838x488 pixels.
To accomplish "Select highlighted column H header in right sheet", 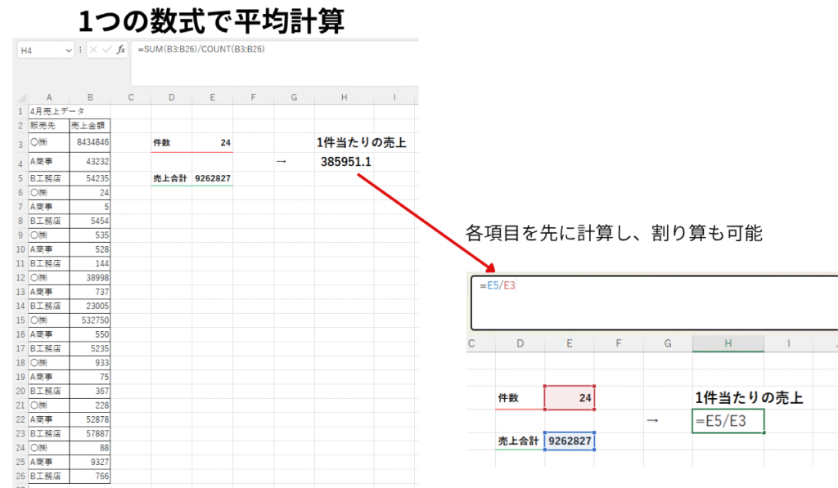I will (x=728, y=344).
